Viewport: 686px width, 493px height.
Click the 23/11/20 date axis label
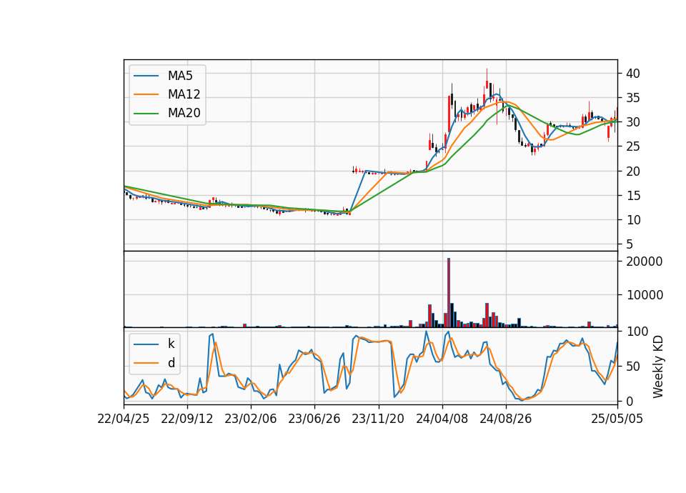[x=378, y=419]
